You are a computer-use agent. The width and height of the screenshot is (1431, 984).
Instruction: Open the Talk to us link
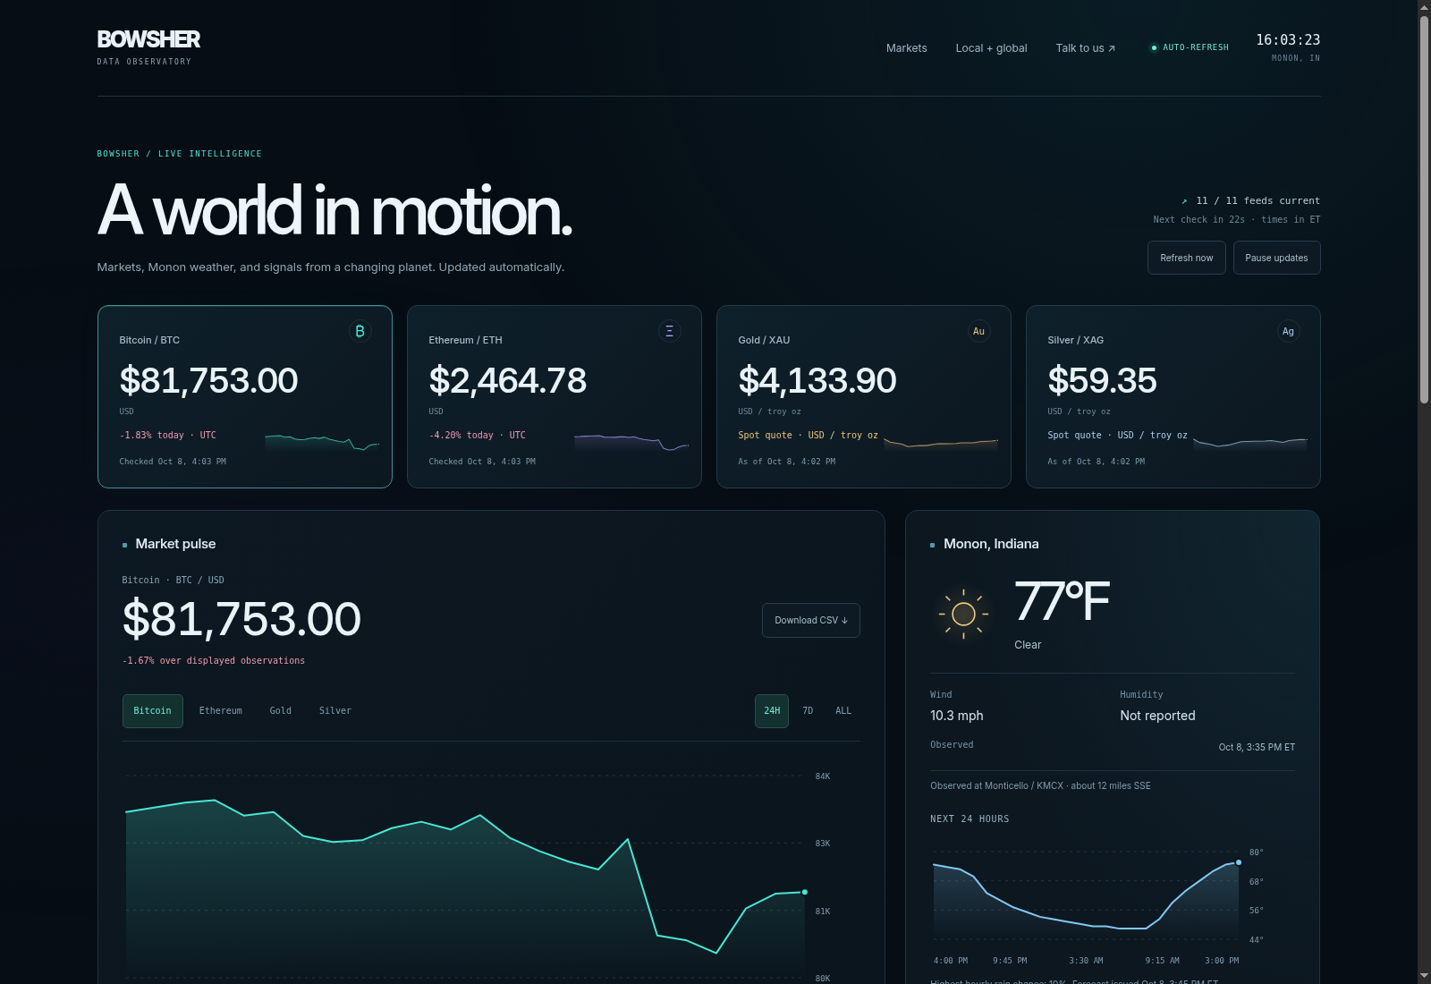[x=1085, y=48]
